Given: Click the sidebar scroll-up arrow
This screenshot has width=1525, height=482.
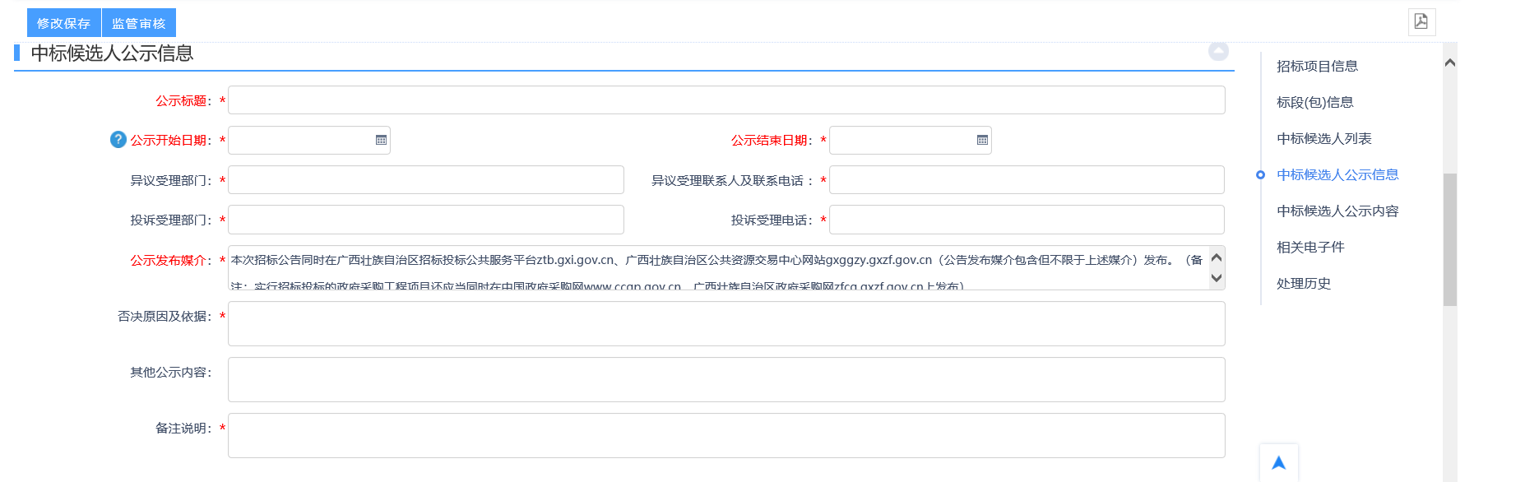Looking at the screenshot, I should point(1449,63).
